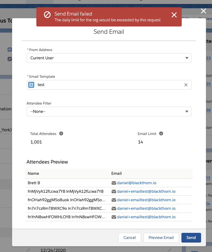This screenshot has width=212, height=252.
Task: Click envelope icon in Brett B row
Action: [x=114, y=183]
